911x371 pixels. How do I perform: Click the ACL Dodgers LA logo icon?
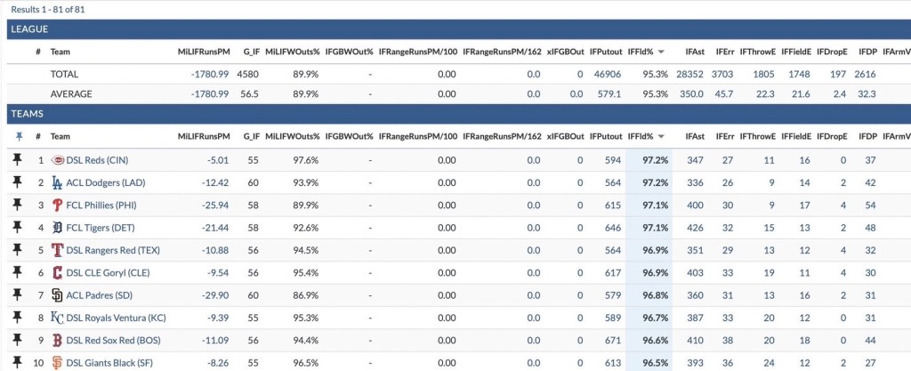pos(58,182)
